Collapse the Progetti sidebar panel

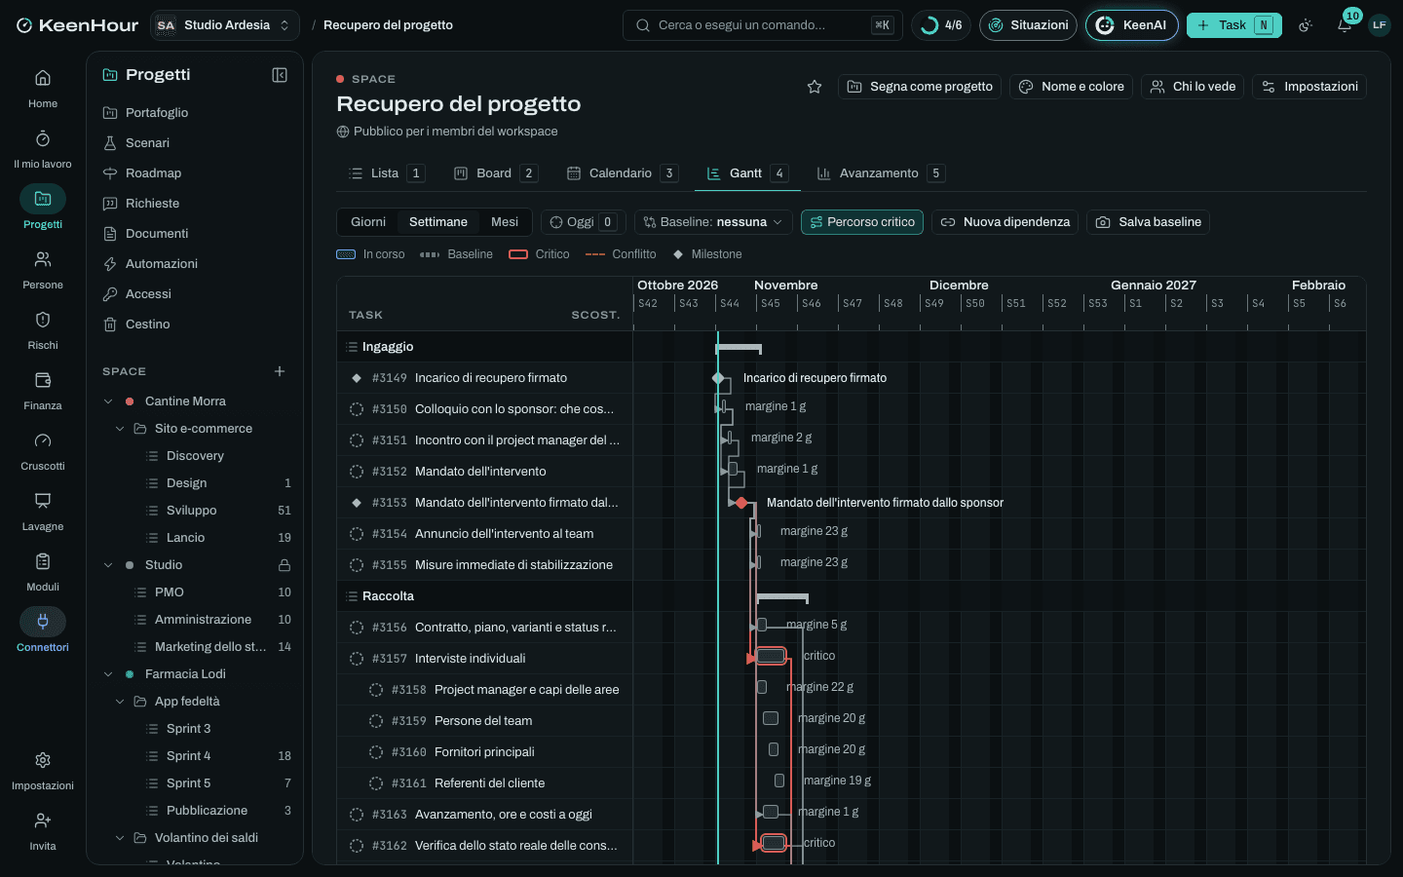[x=280, y=75]
